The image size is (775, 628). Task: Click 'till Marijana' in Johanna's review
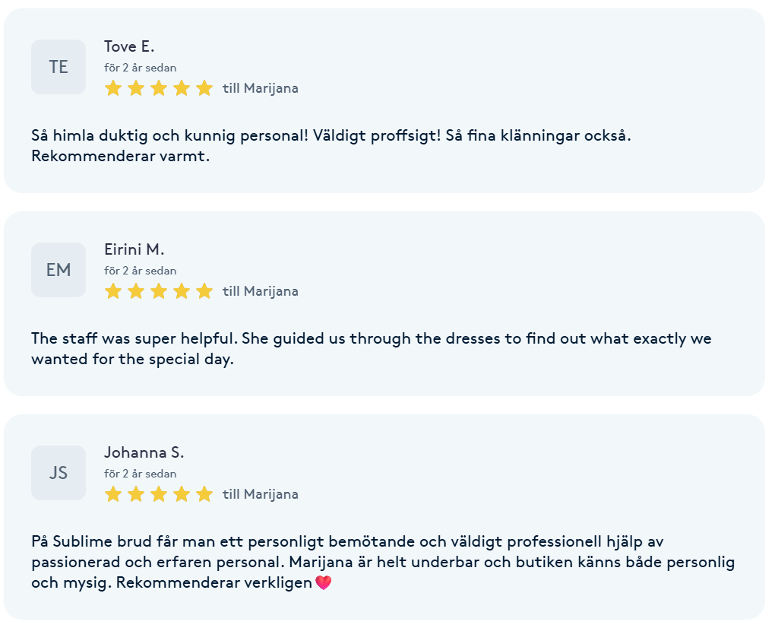tap(261, 494)
